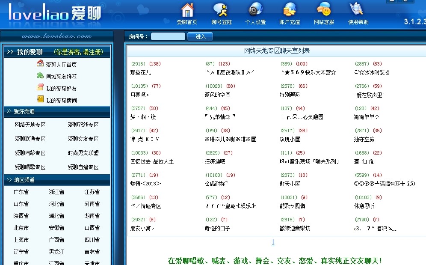Select 爱聊联通专区 channel

[30, 139]
